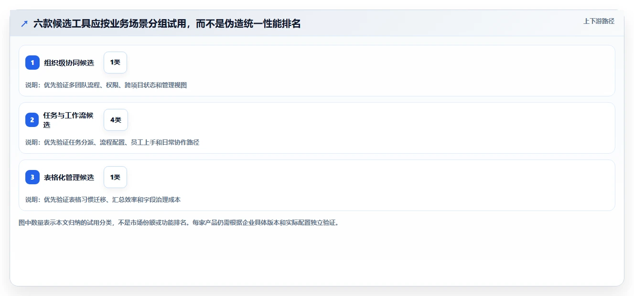Click the 任务与工作流候选 heading

point(69,120)
